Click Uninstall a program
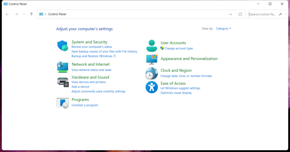290x152 pixels. click(x=85, y=105)
